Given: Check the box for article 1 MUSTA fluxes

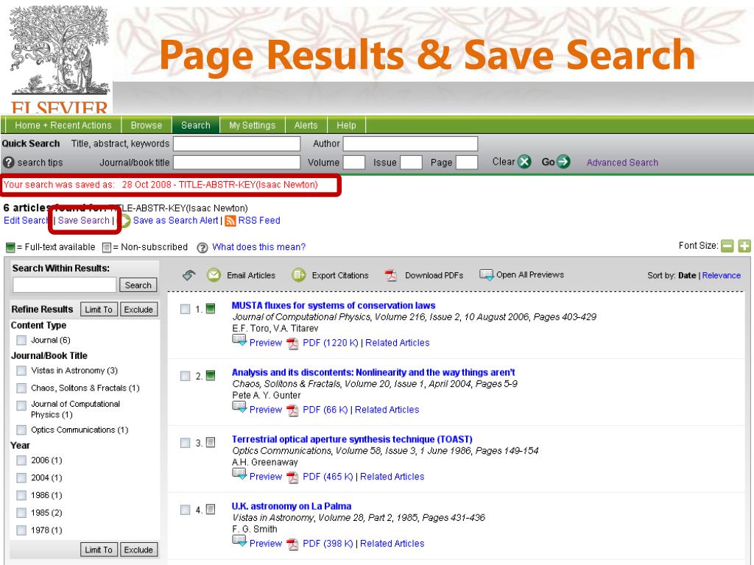Looking at the screenshot, I should point(185,309).
